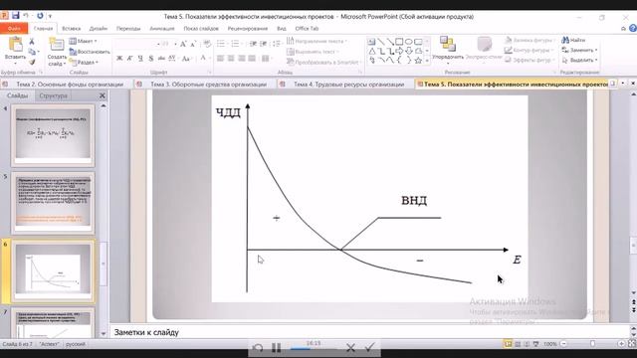Switch to the Переходы ribbon tab
This screenshot has height=358, width=637.
(x=128, y=29)
